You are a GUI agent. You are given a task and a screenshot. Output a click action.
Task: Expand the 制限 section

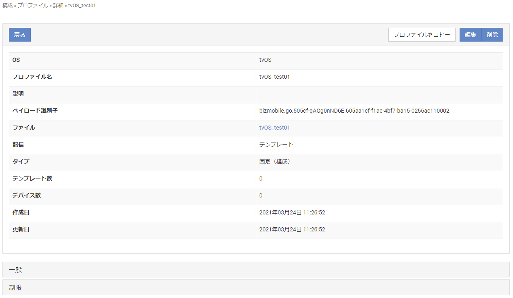tap(15, 288)
